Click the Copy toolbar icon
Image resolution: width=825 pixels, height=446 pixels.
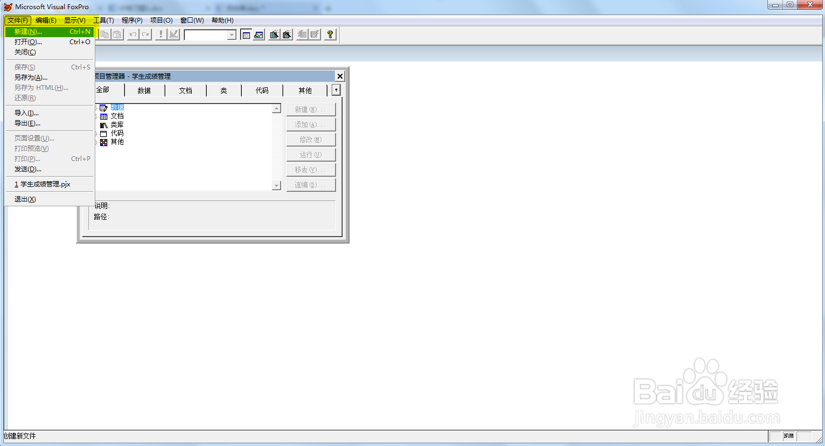(105, 34)
